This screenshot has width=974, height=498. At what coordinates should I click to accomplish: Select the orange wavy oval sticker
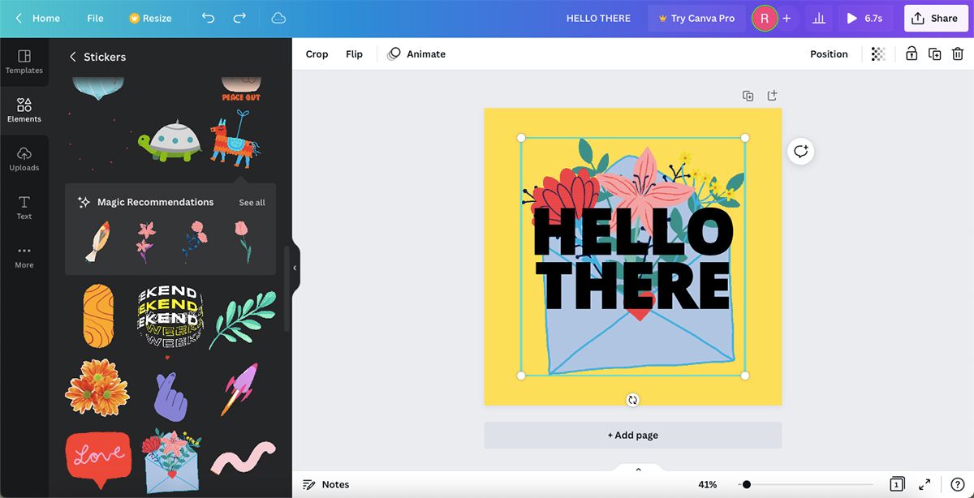coord(97,316)
